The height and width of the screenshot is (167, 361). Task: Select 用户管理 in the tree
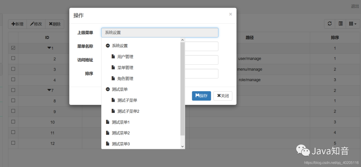point(125,56)
